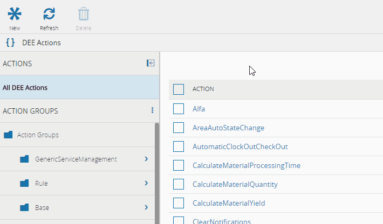Image resolution: width=383 pixels, height=224 pixels.
Task: Click the Delete trash icon
Action: point(84,13)
